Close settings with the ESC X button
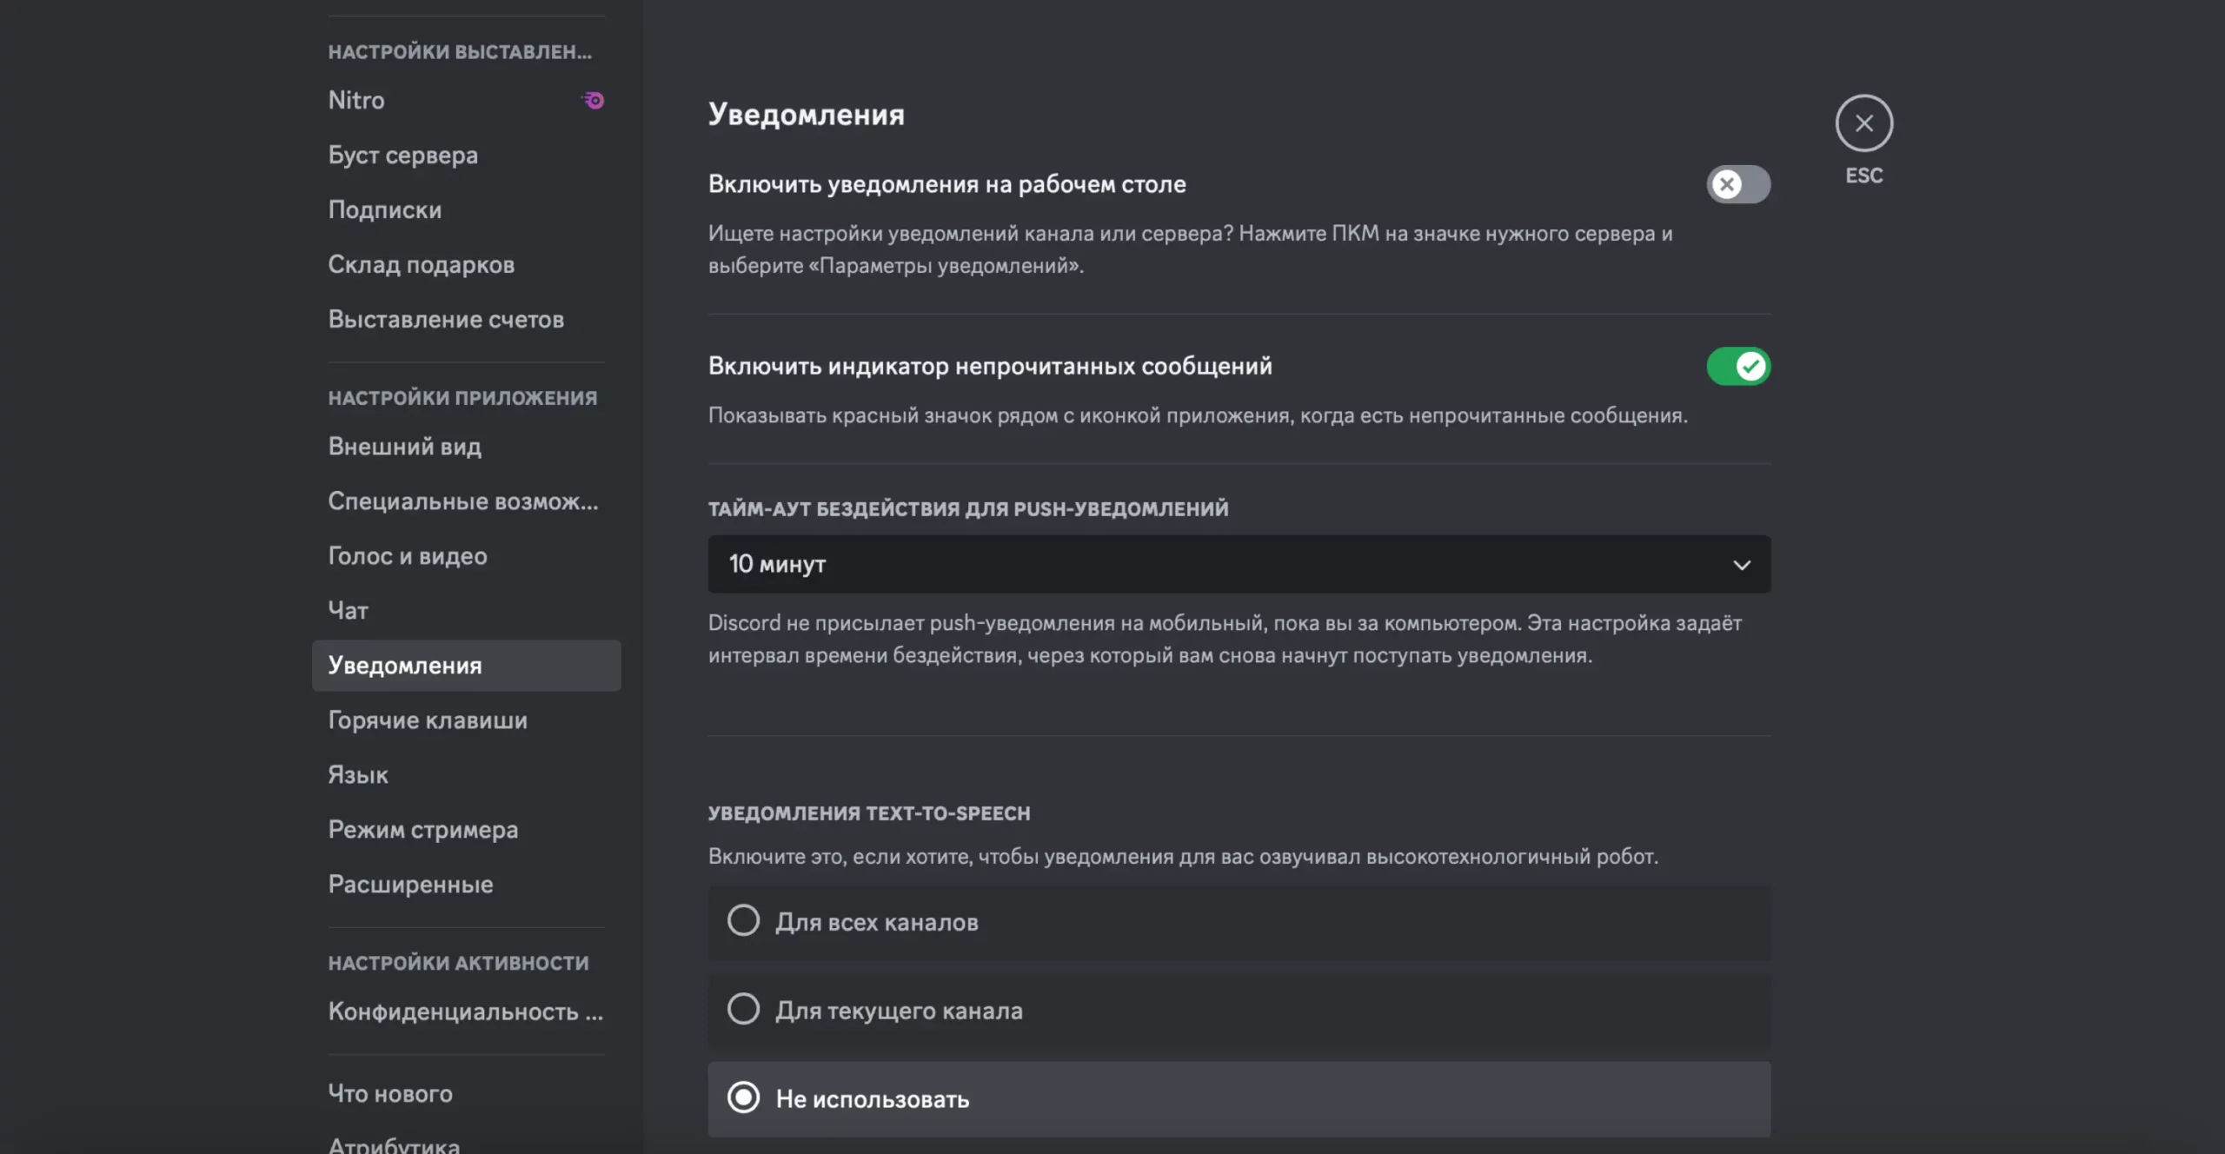Screen dimensions: 2225x1154 click(x=1863, y=123)
